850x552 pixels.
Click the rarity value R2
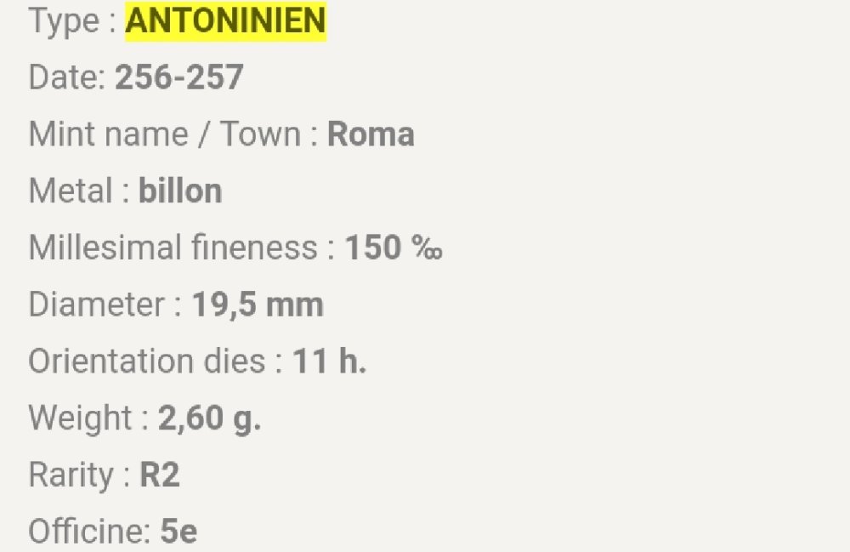point(160,475)
